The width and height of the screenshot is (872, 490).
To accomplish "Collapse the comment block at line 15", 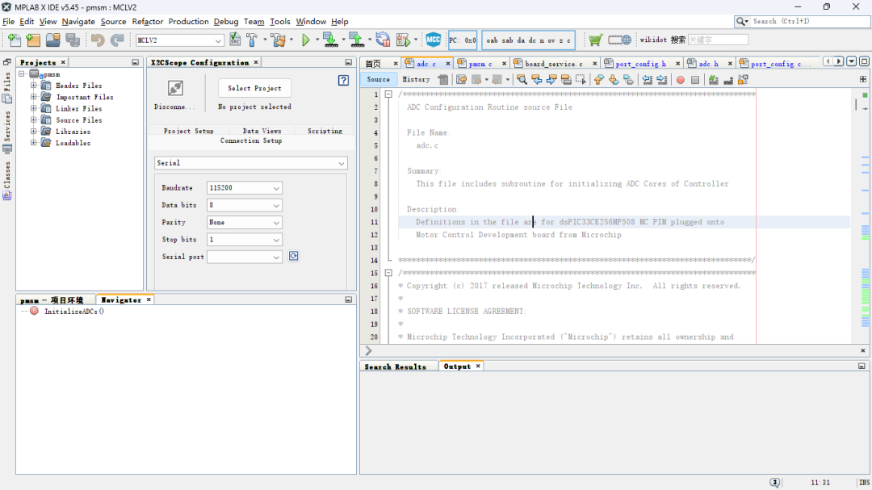I will [388, 273].
